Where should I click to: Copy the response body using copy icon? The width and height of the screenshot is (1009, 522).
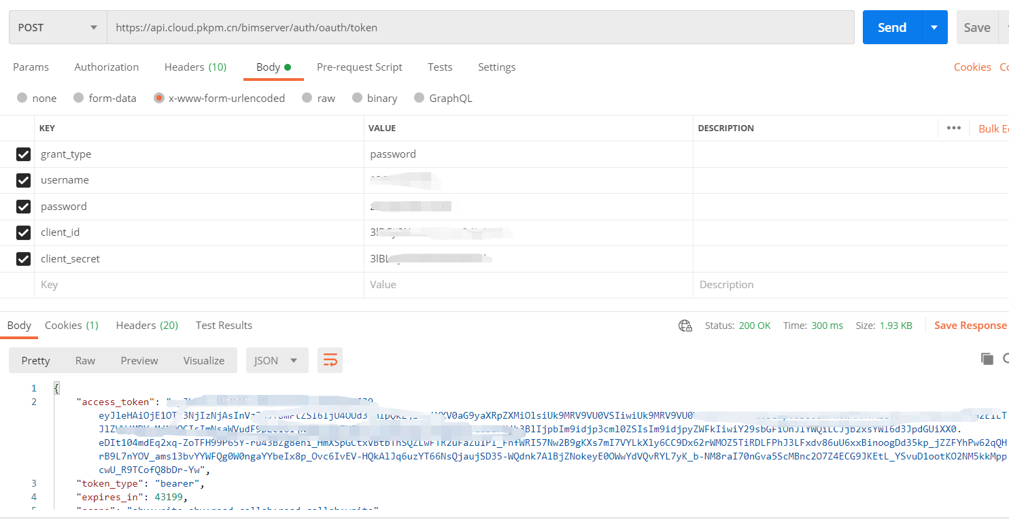tap(987, 358)
